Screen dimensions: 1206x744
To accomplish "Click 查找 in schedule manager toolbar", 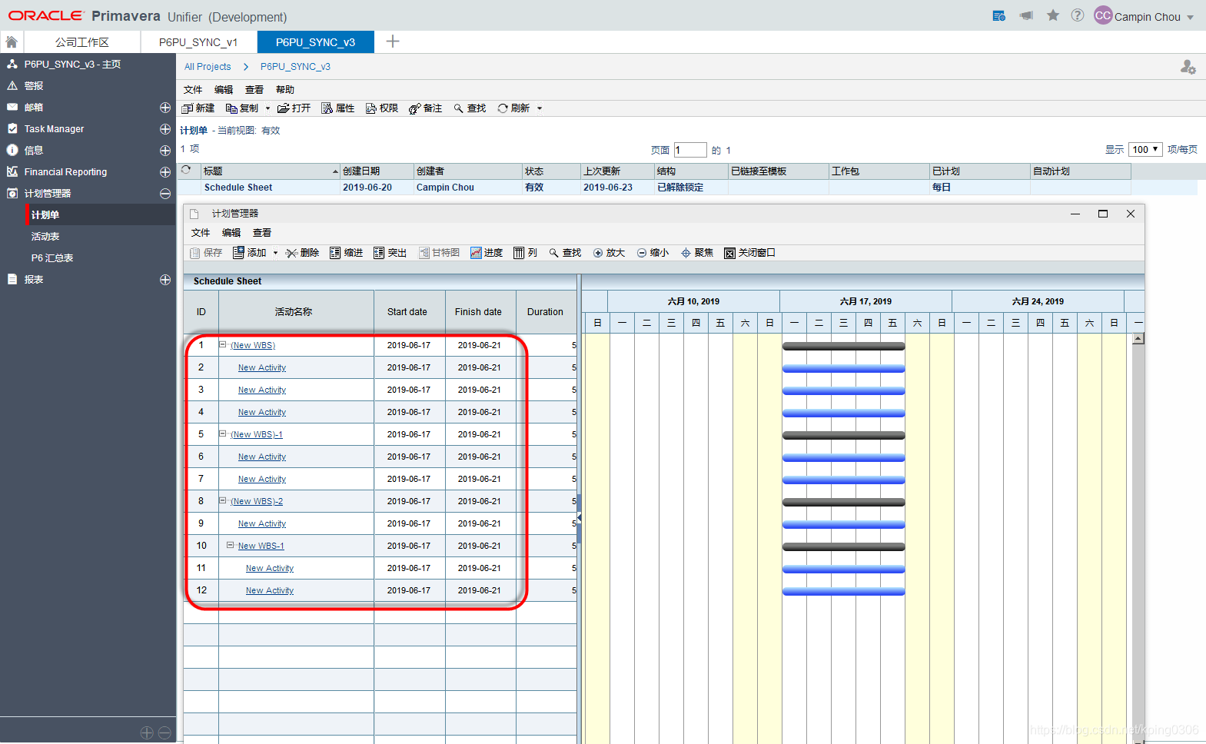I will tap(565, 253).
